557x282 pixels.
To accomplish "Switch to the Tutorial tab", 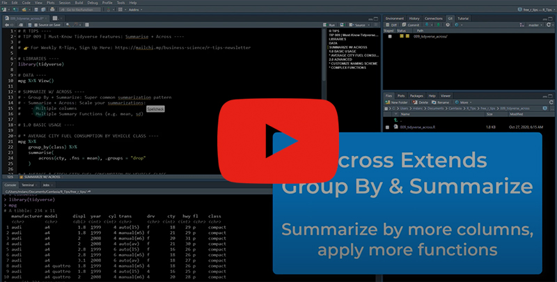I will click(x=463, y=19).
